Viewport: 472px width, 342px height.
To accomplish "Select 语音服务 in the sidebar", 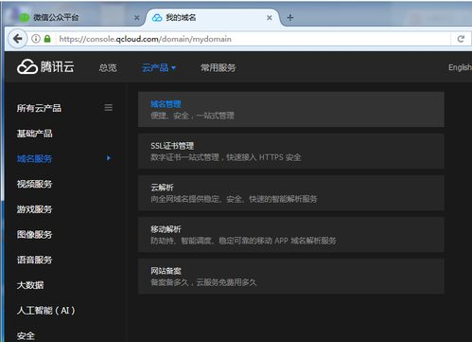I will tap(35, 260).
